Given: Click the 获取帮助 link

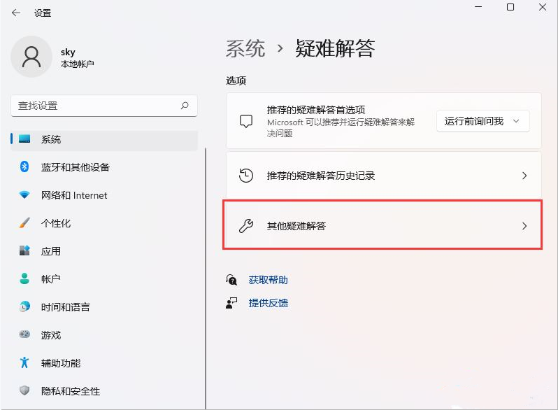Looking at the screenshot, I should (268, 280).
